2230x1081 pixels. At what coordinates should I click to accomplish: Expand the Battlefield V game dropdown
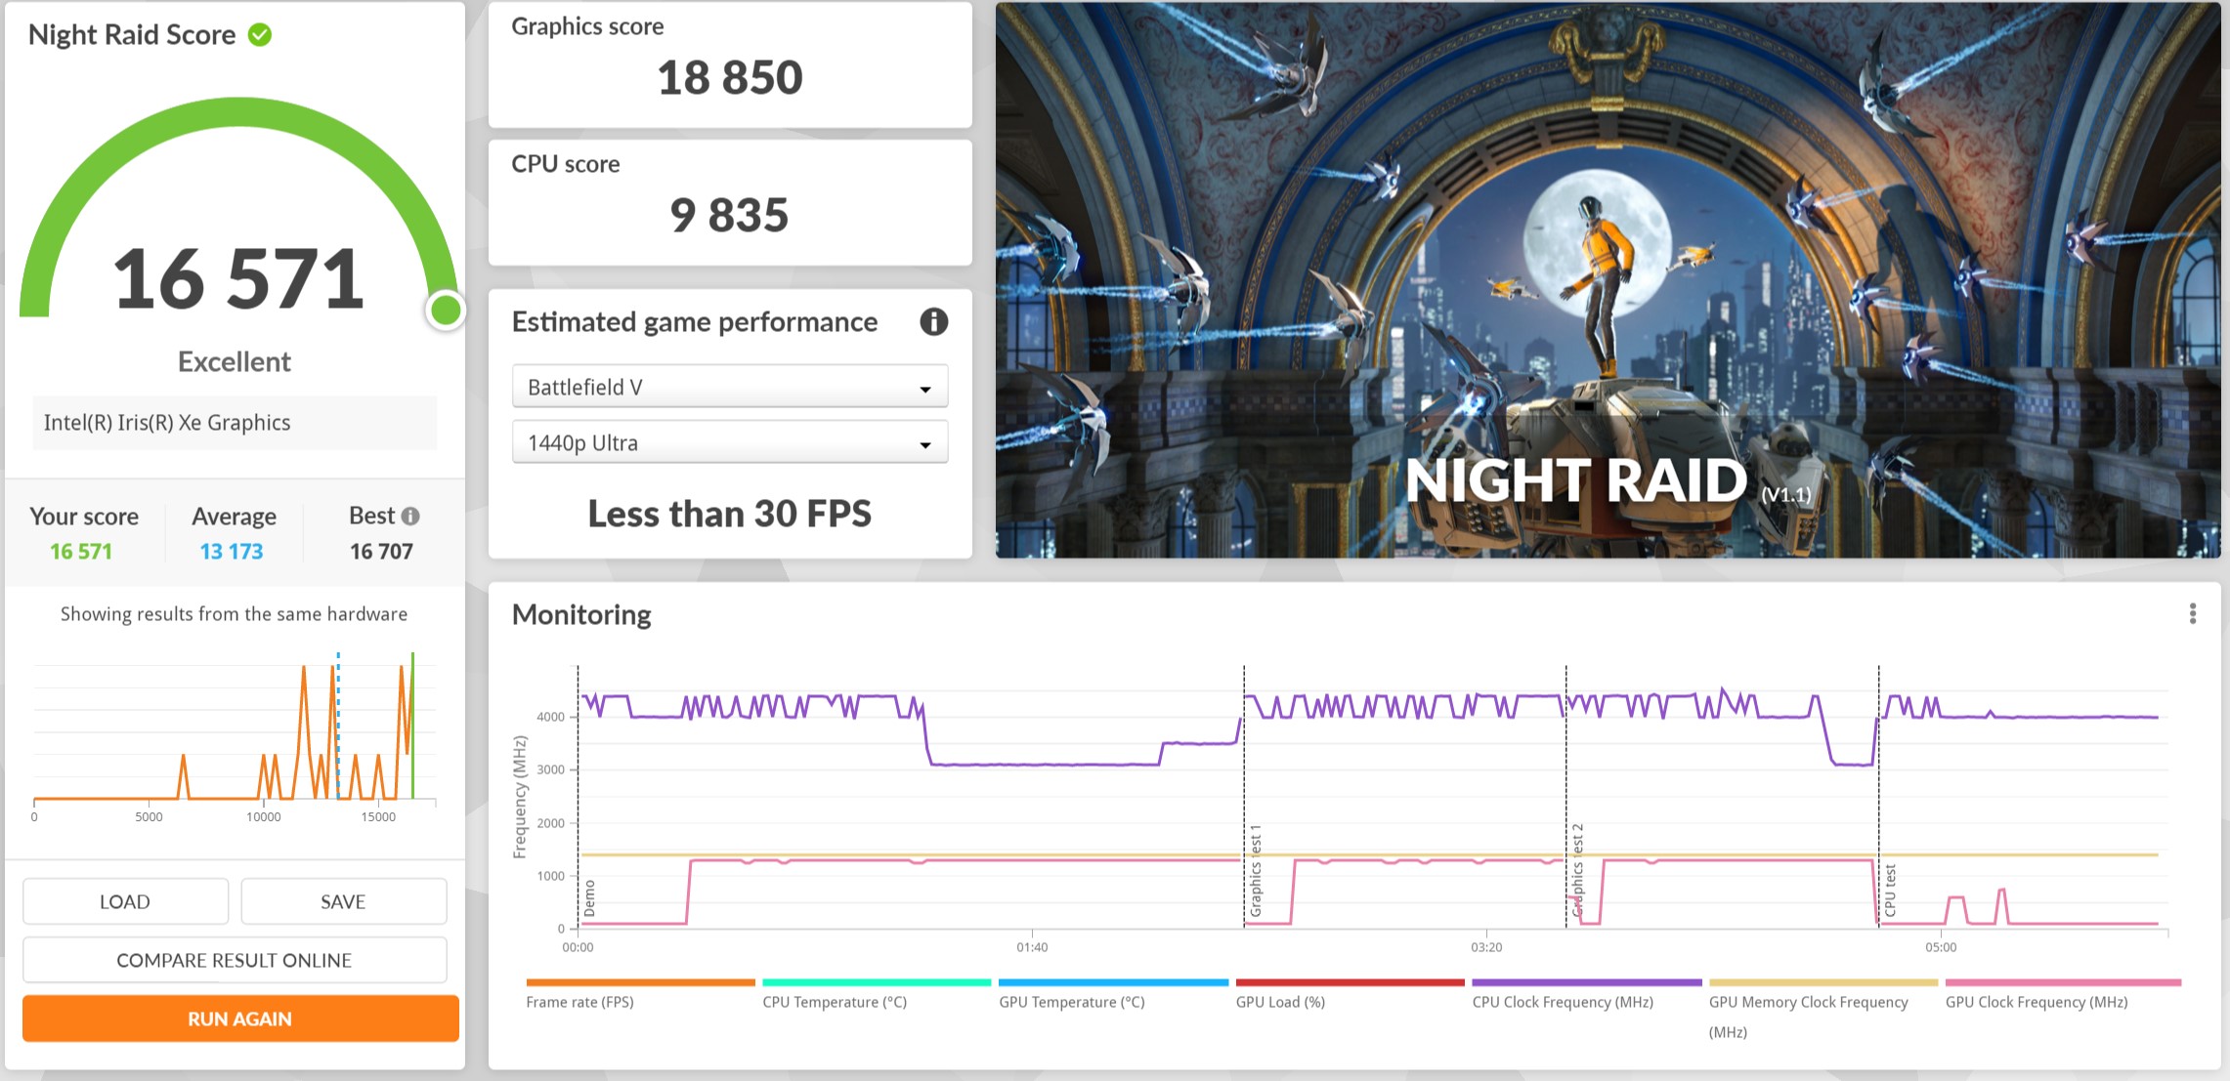729,388
